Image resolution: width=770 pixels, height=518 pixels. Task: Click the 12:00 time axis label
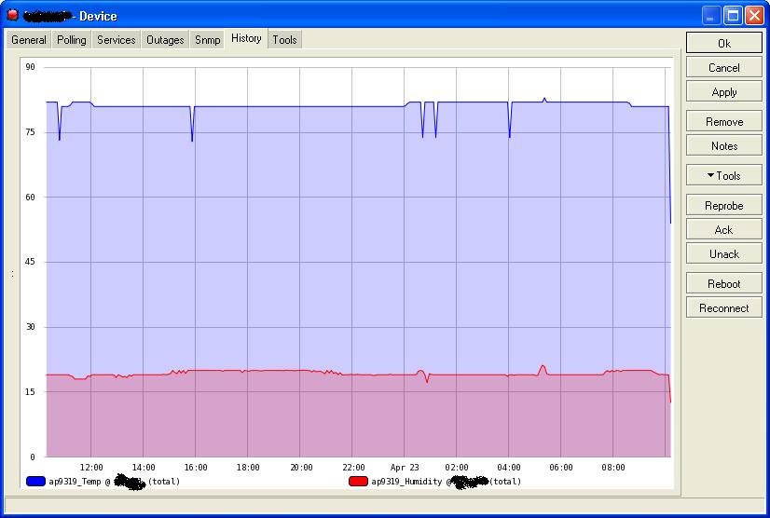coord(91,468)
